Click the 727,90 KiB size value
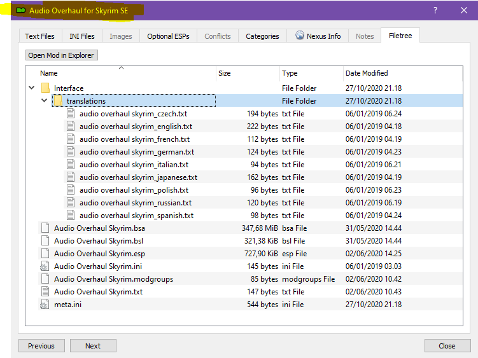The width and height of the screenshot is (478, 358). click(x=261, y=254)
